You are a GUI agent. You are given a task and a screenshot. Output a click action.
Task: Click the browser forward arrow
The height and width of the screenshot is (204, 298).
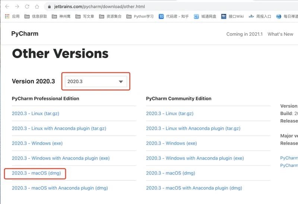click(17, 7)
